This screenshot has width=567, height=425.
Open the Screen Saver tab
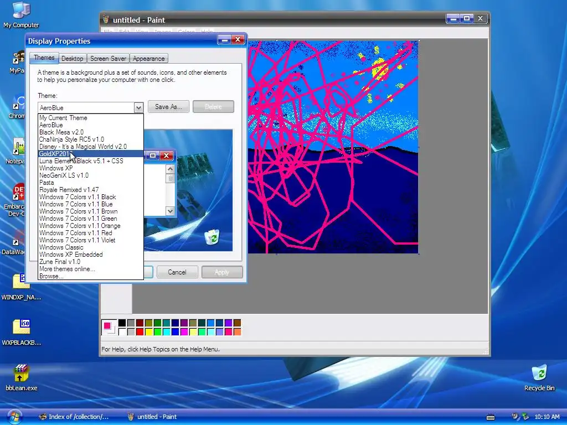coord(108,59)
